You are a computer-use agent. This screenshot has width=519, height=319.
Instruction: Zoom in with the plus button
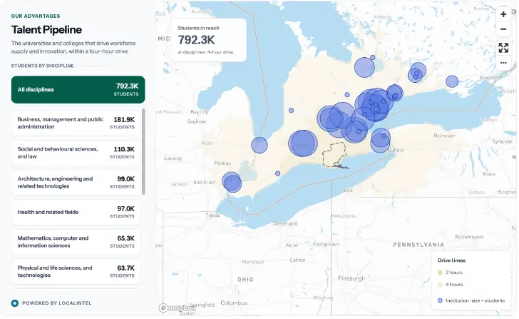(503, 14)
